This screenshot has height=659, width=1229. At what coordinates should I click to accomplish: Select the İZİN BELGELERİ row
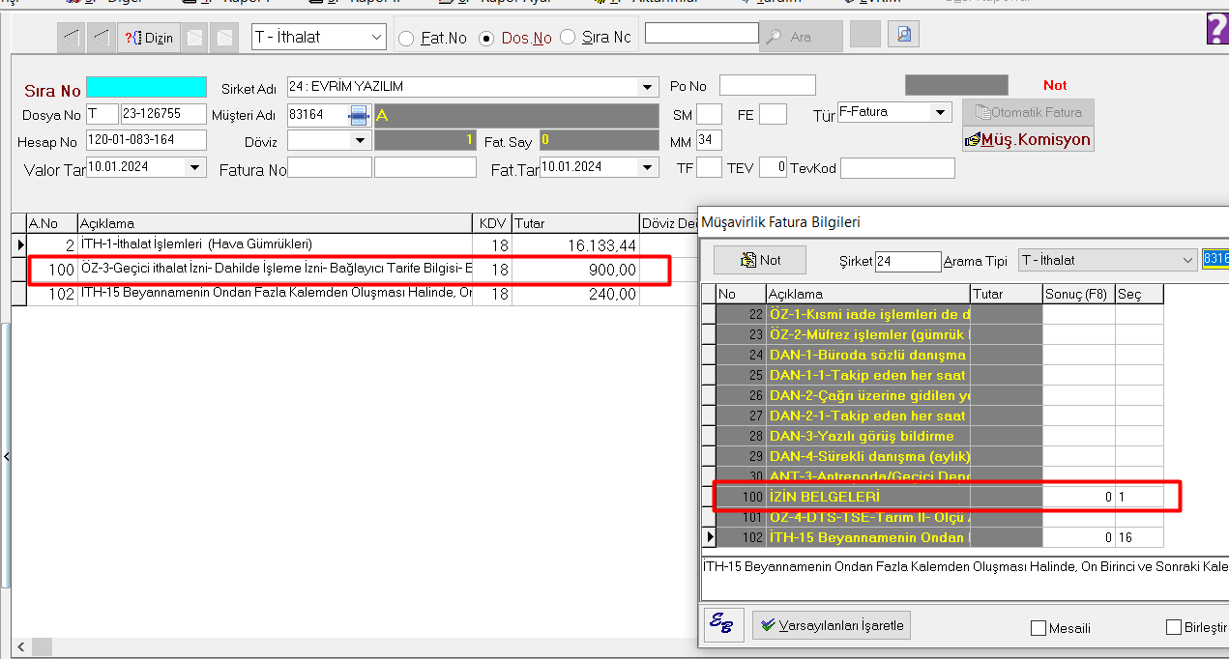[870, 496]
